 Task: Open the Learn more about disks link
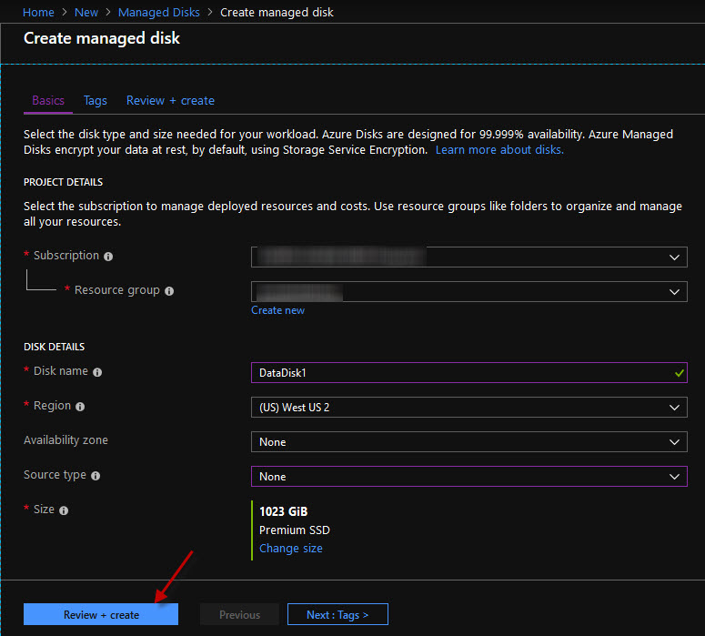[499, 149]
